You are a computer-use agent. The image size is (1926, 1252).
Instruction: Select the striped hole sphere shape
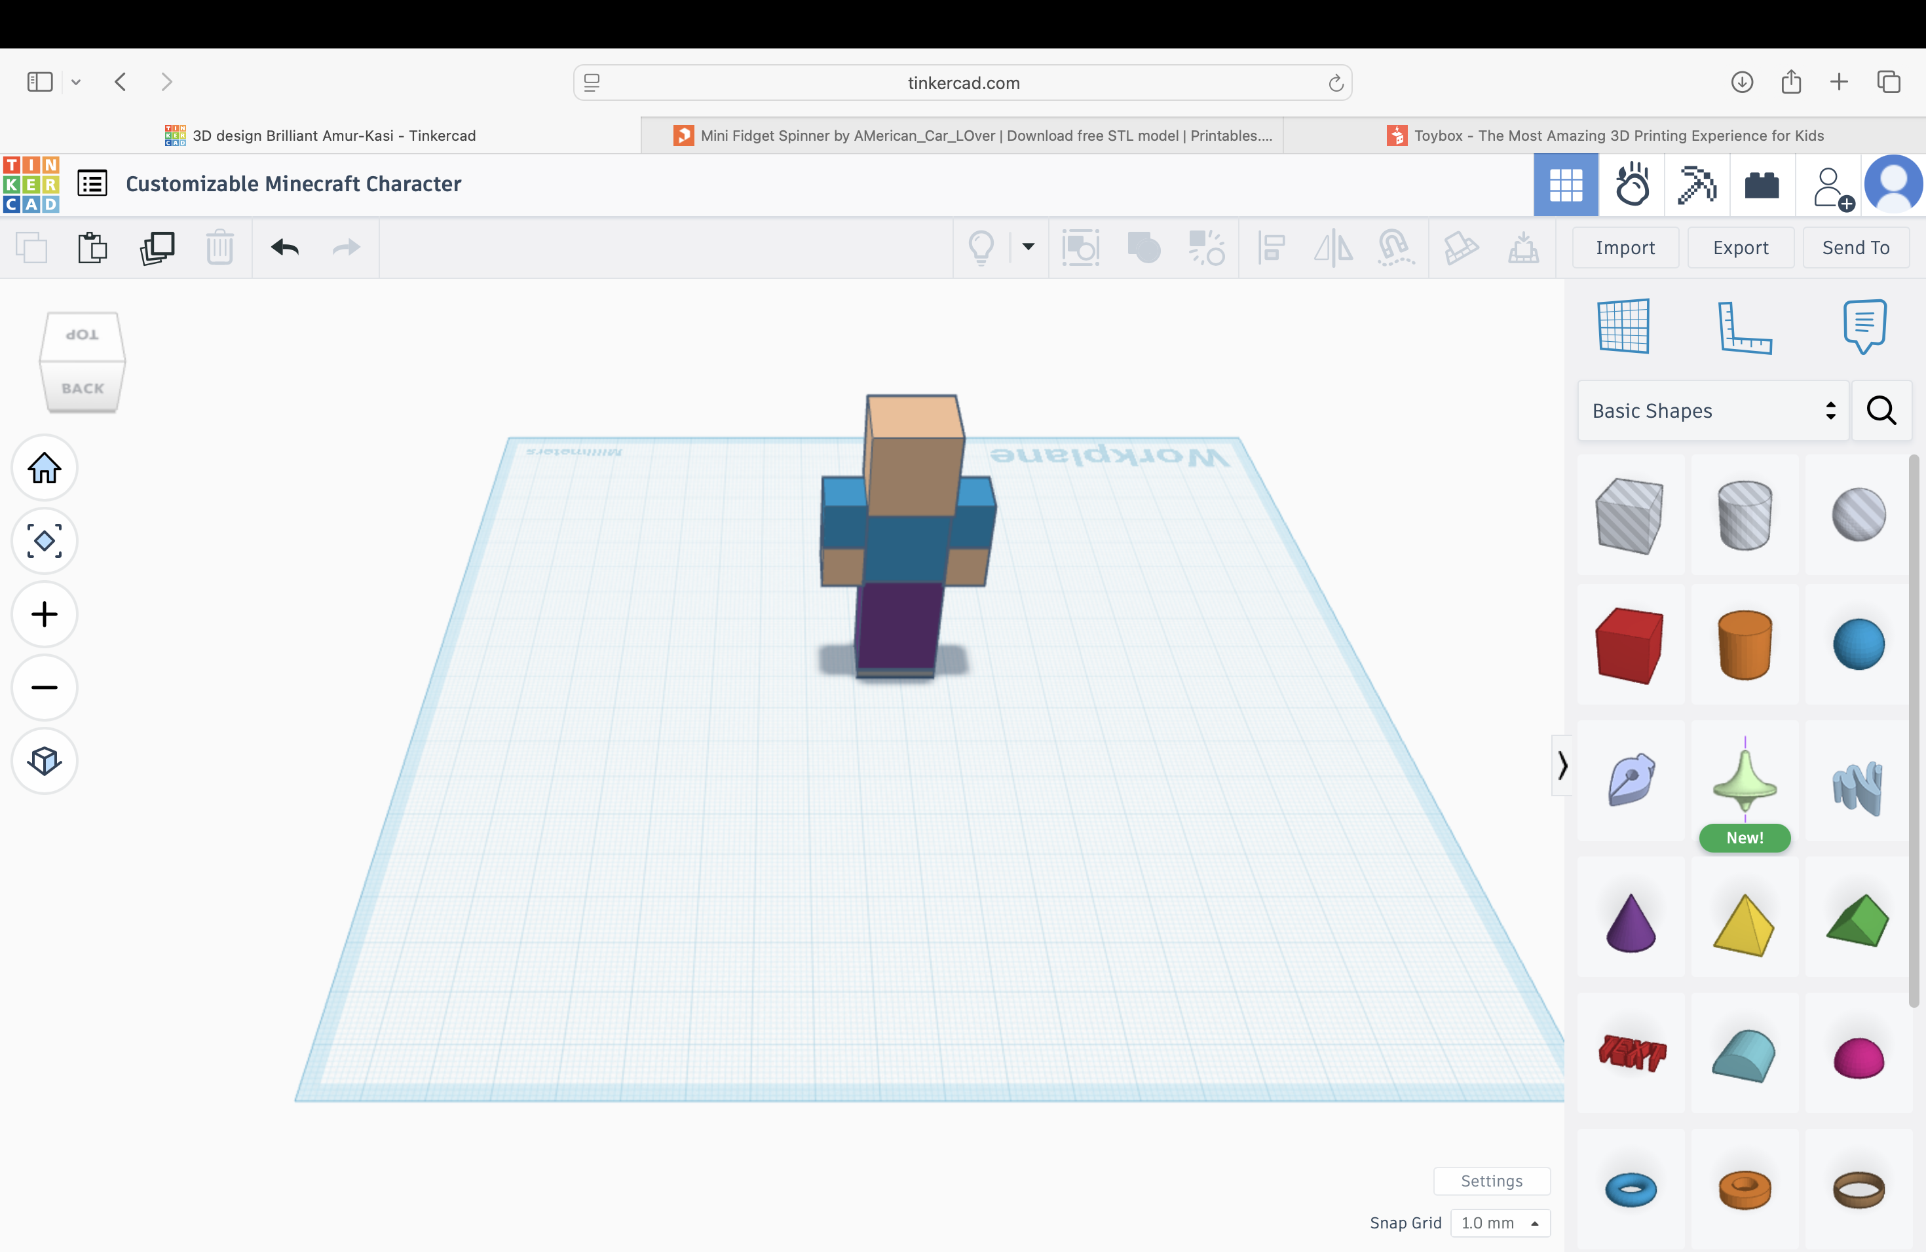click(x=1858, y=515)
